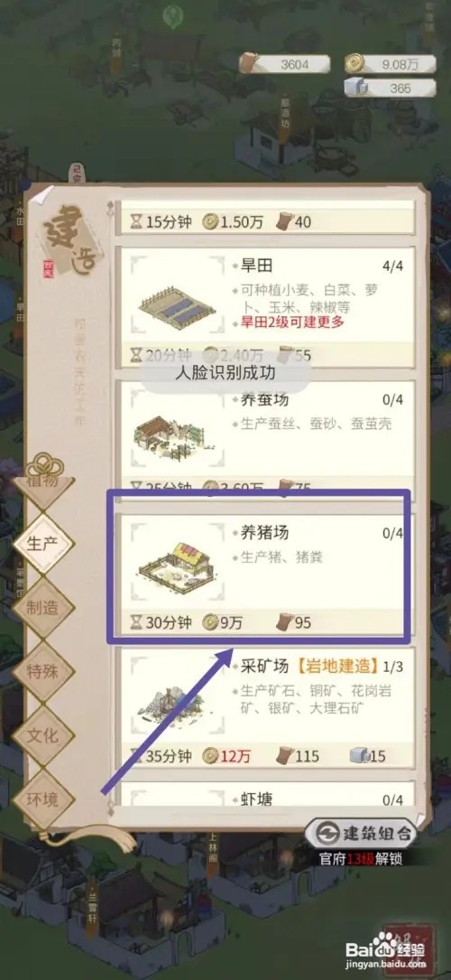Tap the 建筑组合 swap icon button

coord(324,833)
